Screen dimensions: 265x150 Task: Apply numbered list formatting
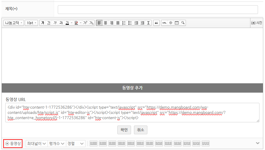124,23
